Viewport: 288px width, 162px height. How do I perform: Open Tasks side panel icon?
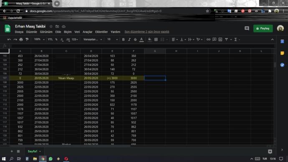[282, 65]
